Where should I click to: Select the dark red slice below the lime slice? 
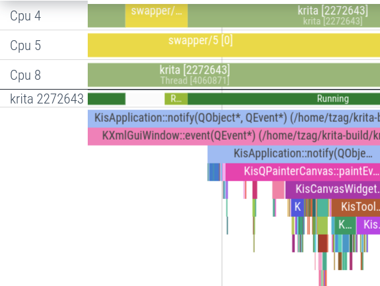(323, 243)
